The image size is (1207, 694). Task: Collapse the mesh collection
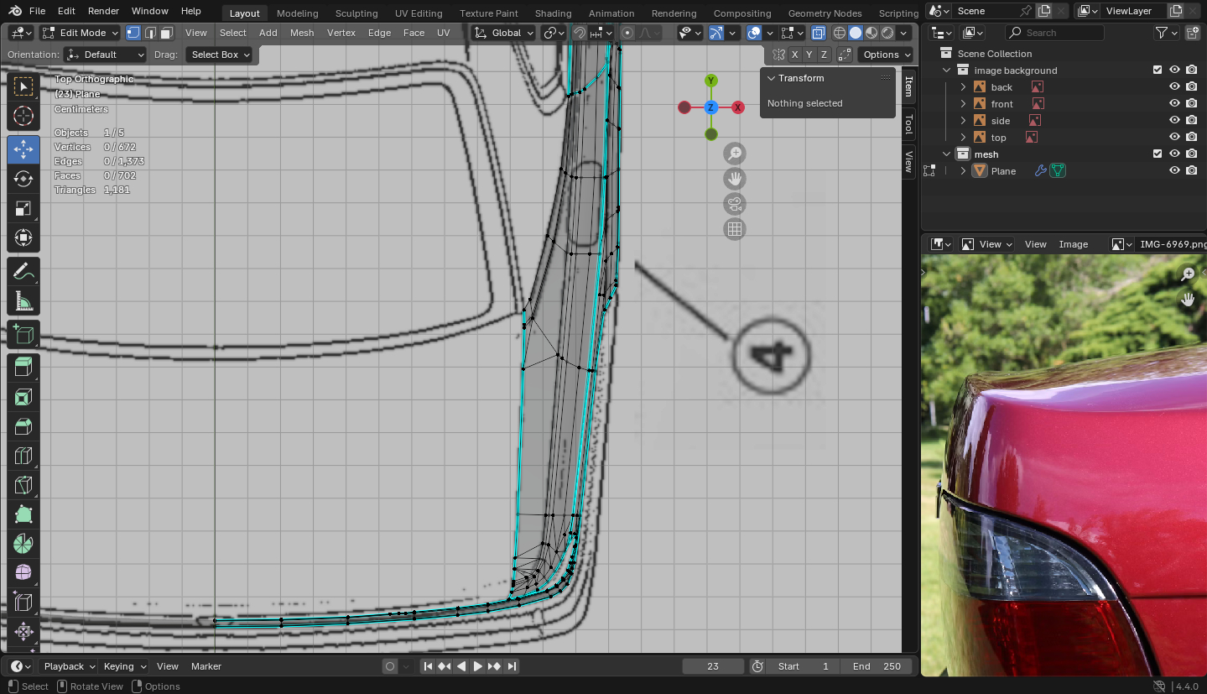[947, 154]
